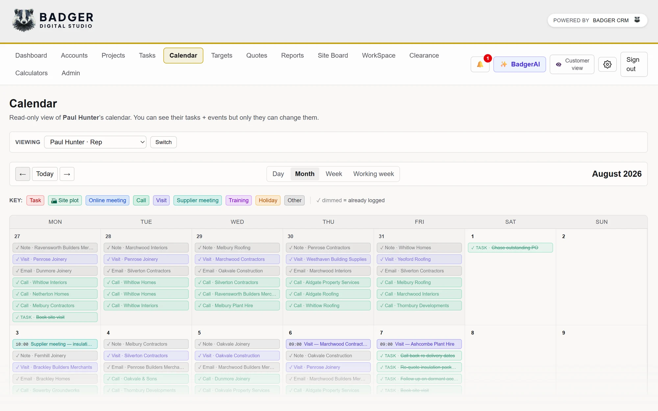658x411 pixels.
Task: Click the Online meeting key chip
Action: pyautogui.click(x=107, y=201)
